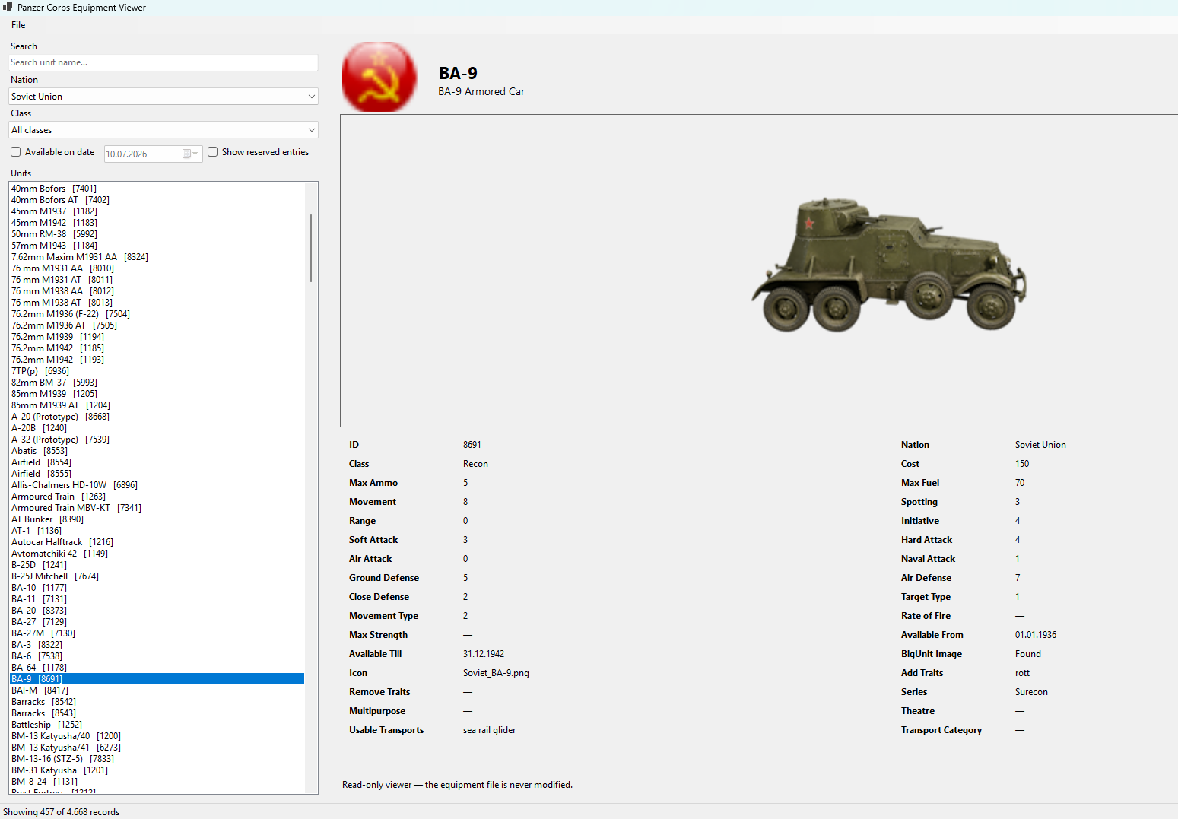Click the Icon value Soviet_BA-9.png

click(496, 673)
